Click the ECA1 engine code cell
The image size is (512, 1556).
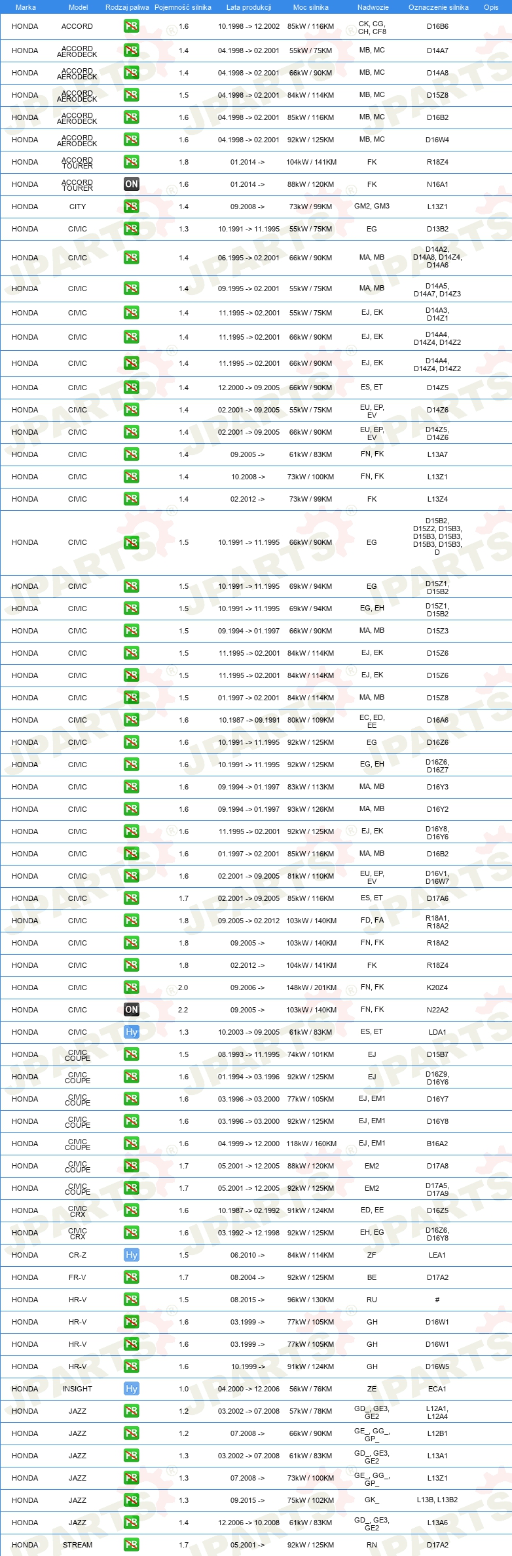(437, 1389)
